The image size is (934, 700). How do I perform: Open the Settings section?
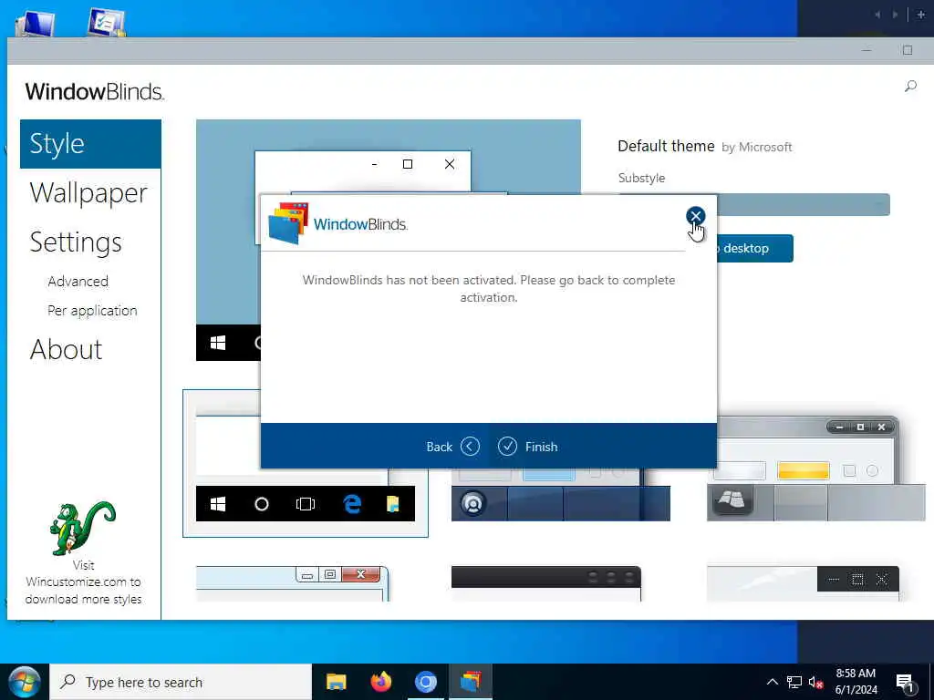click(76, 242)
